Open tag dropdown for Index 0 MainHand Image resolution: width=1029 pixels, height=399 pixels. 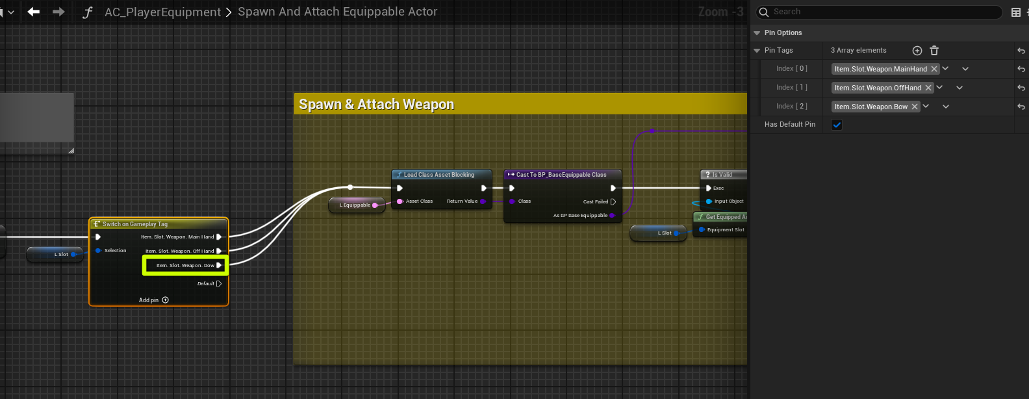click(x=946, y=69)
